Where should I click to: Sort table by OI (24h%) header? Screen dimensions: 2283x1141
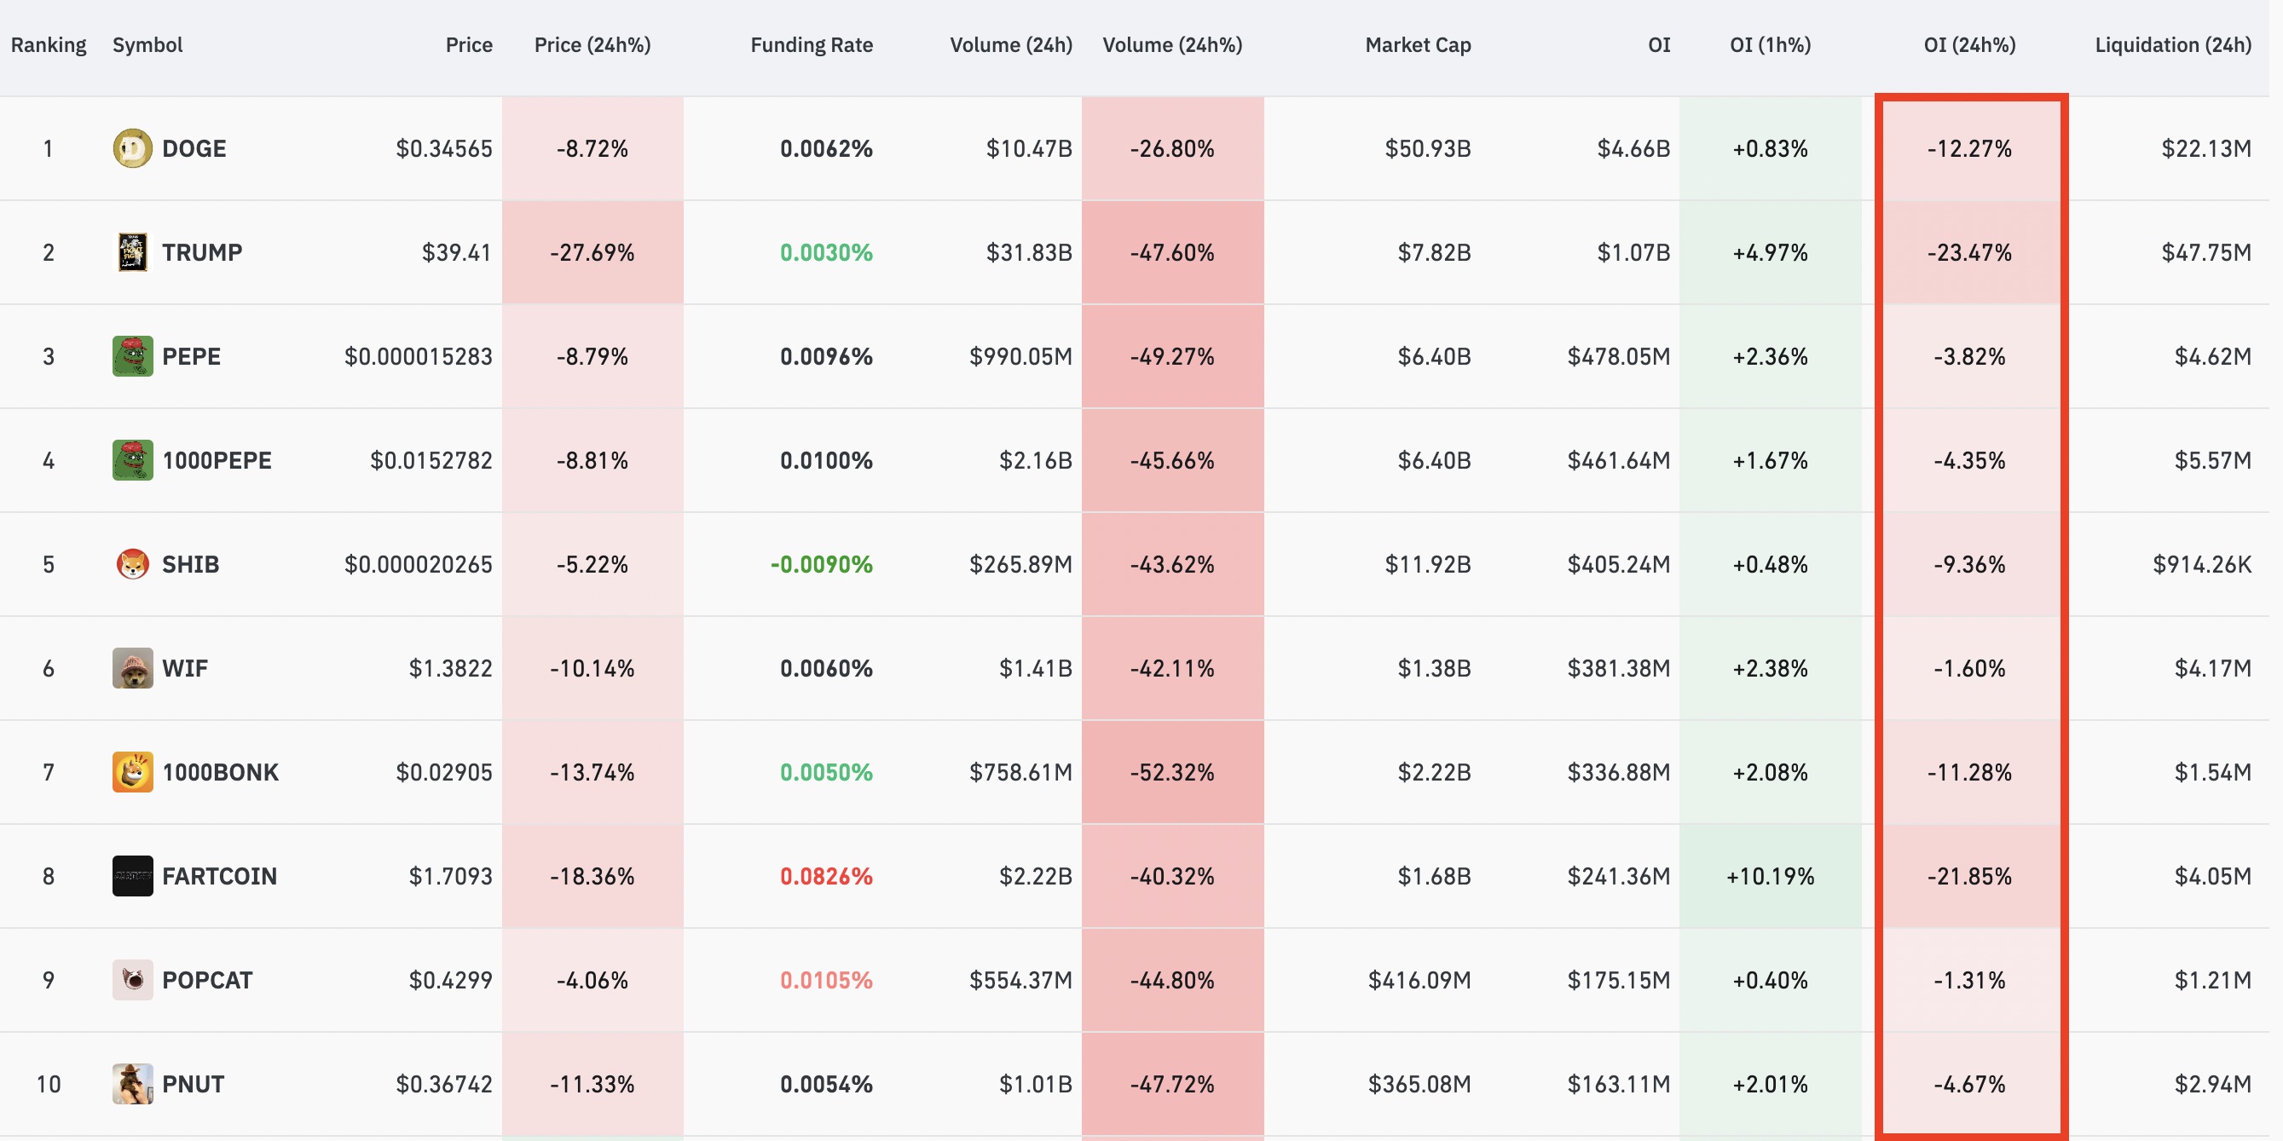point(1969,45)
